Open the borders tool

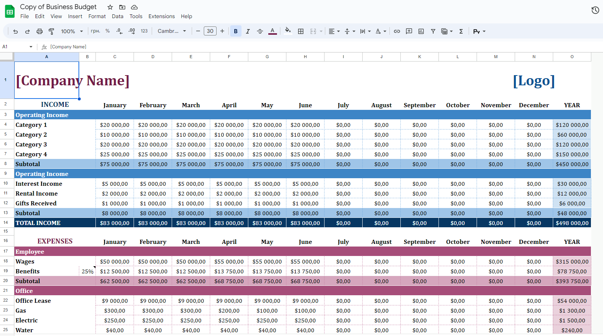301,31
